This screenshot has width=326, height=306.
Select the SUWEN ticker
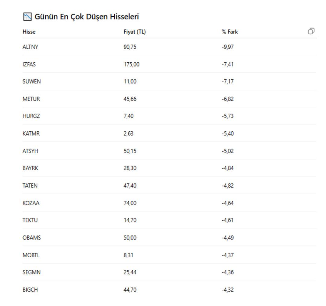(32, 81)
